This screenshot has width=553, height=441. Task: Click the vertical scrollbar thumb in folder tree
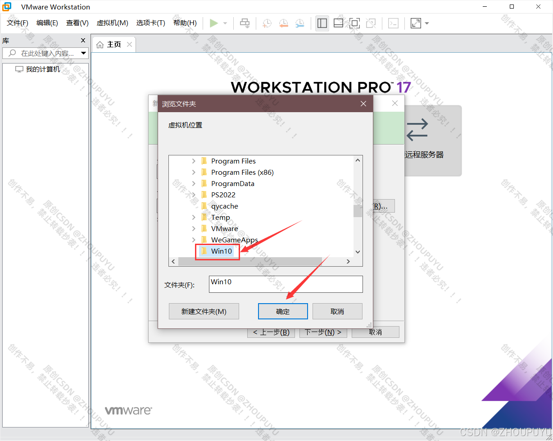click(358, 211)
